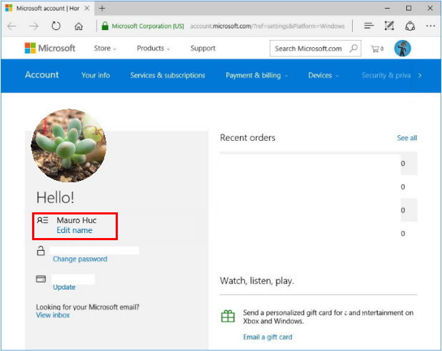Open a new browser tab

coord(102,9)
